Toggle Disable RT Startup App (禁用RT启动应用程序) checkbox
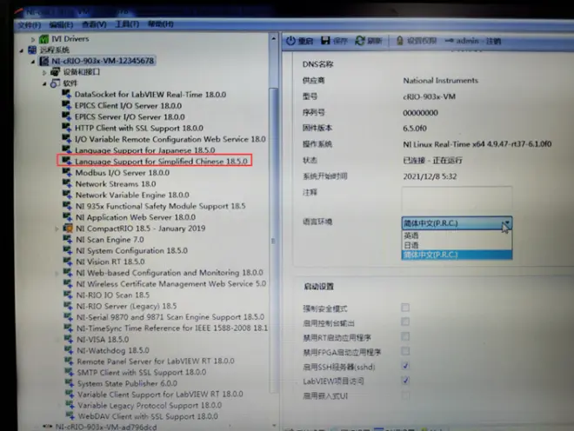Screen dimensions: 574x431 pyautogui.click(x=405, y=336)
